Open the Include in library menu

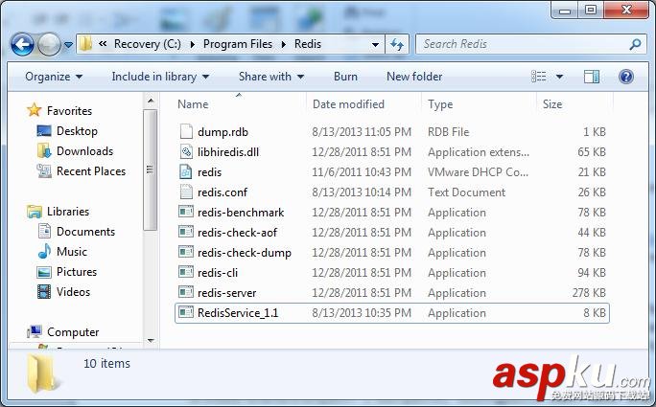(160, 77)
